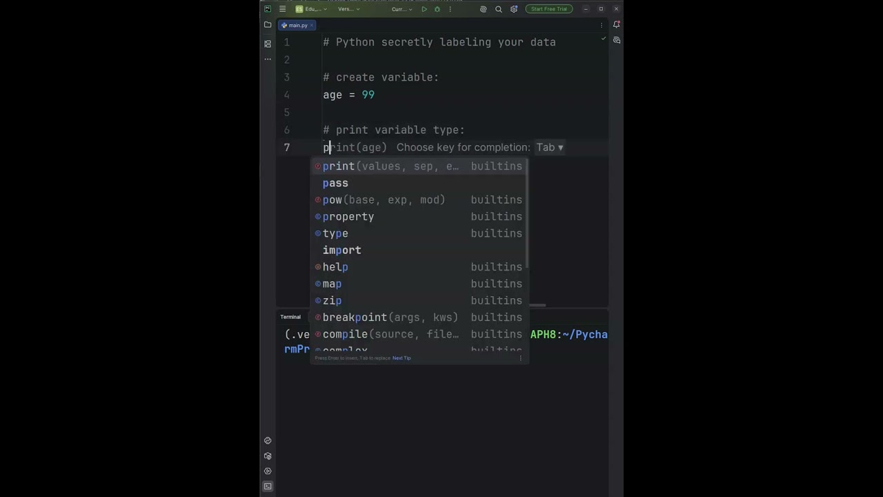Viewport: 883px width, 497px height.
Task: Open the Version control dropdown
Action: (348, 9)
